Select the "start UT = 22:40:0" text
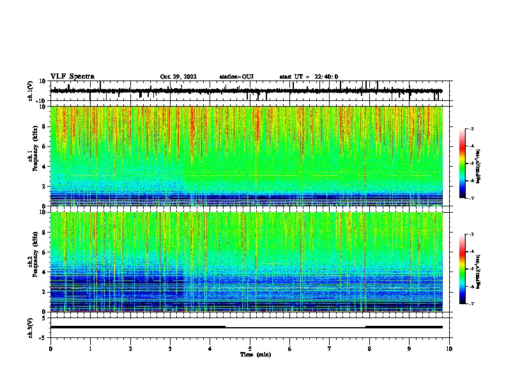The width and height of the screenshot is (506, 391). pyautogui.click(x=309, y=77)
